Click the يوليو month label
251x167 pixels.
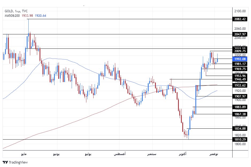[88, 154]
